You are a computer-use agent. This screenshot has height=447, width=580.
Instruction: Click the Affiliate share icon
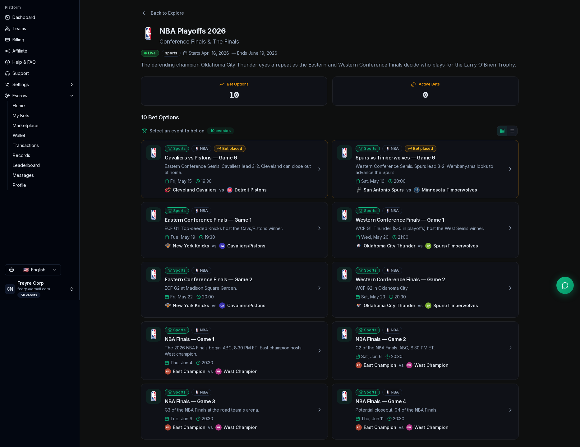point(7,51)
